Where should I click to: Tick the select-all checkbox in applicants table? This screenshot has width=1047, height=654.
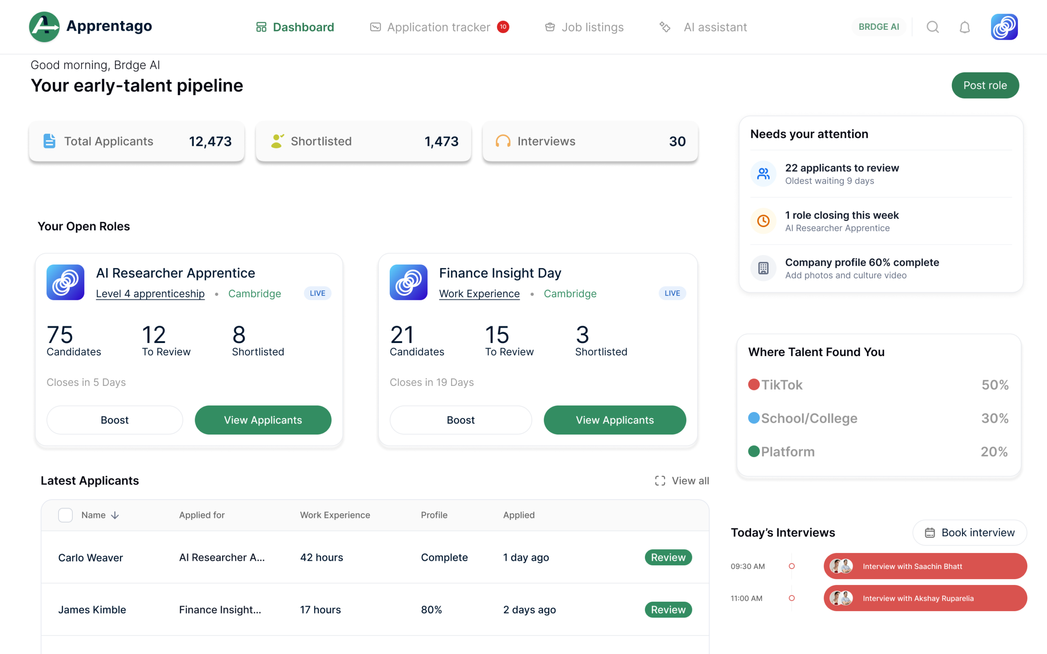tap(65, 515)
